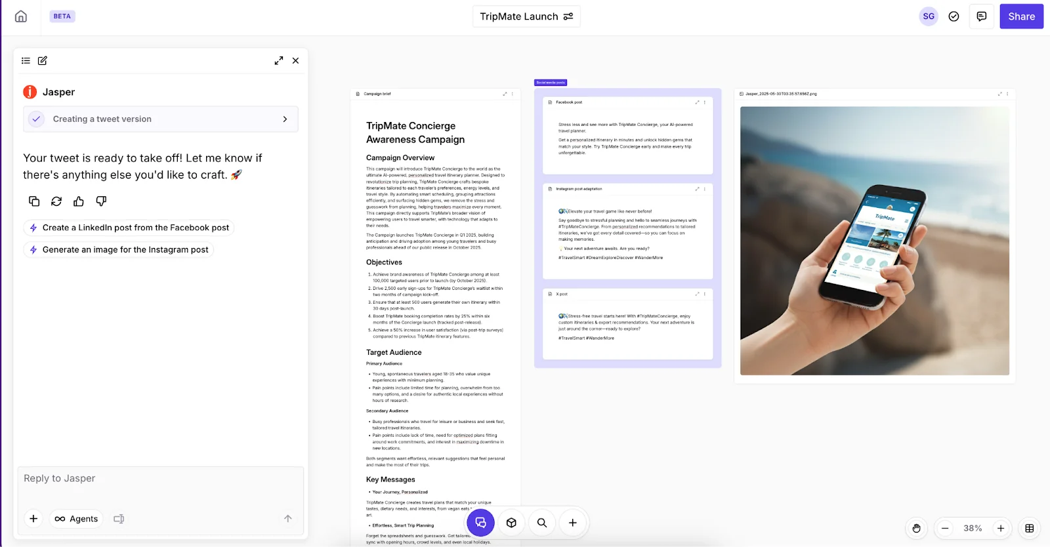This screenshot has height=547, width=1050.
Task: Copy Jasper's response
Action: click(34, 201)
